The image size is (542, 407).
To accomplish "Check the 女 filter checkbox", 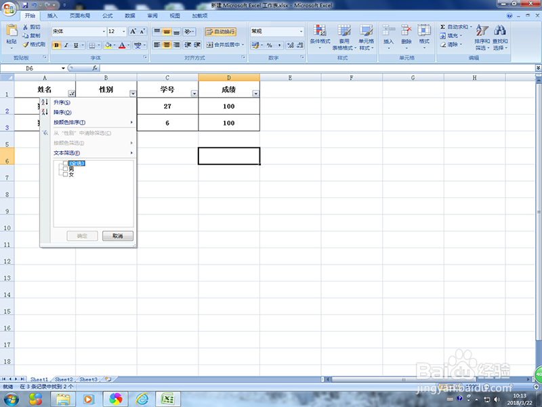I will [x=65, y=174].
